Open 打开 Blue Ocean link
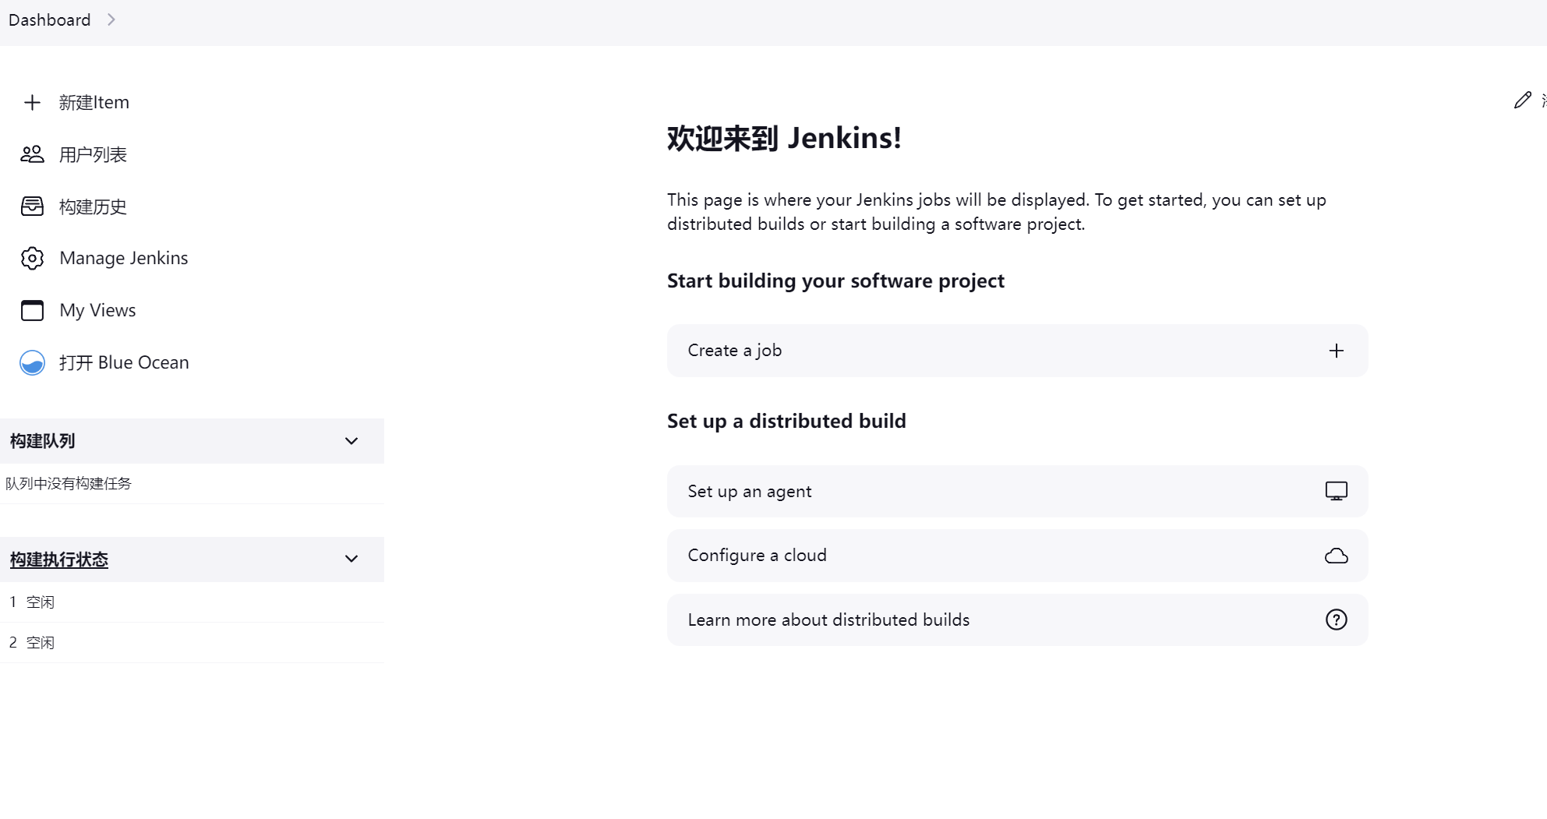This screenshot has height=819, width=1547. click(x=124, y=362)
